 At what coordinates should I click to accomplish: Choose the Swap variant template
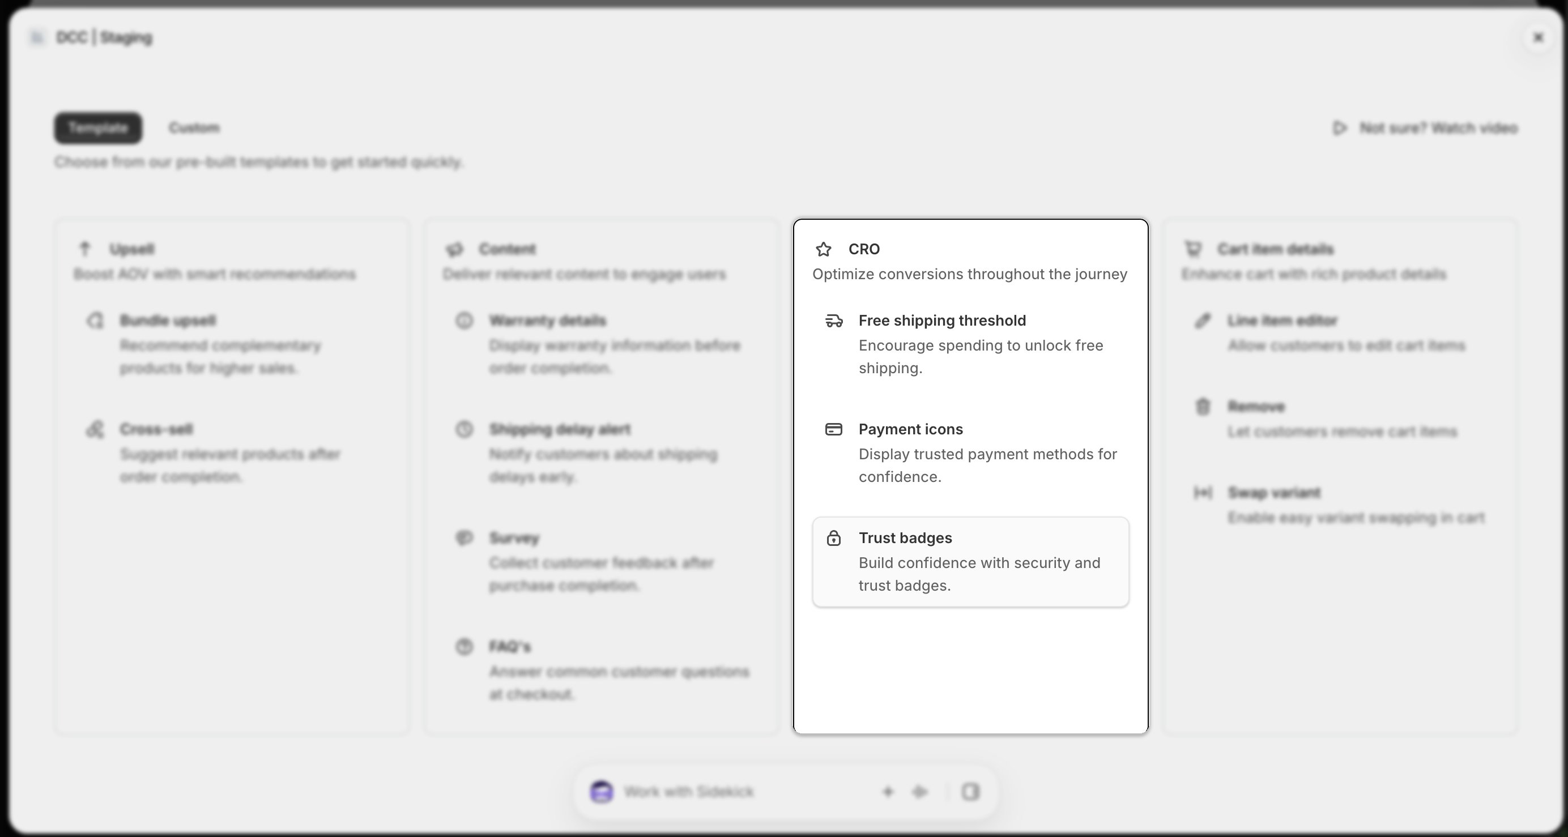point(1340,505)
